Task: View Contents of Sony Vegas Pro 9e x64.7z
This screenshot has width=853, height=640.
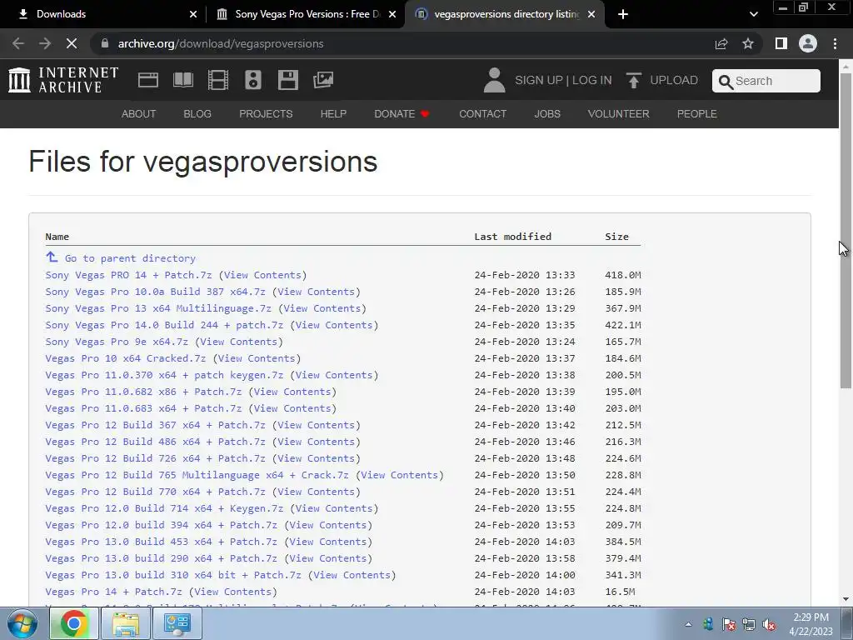Action: (x=239, y=342)
